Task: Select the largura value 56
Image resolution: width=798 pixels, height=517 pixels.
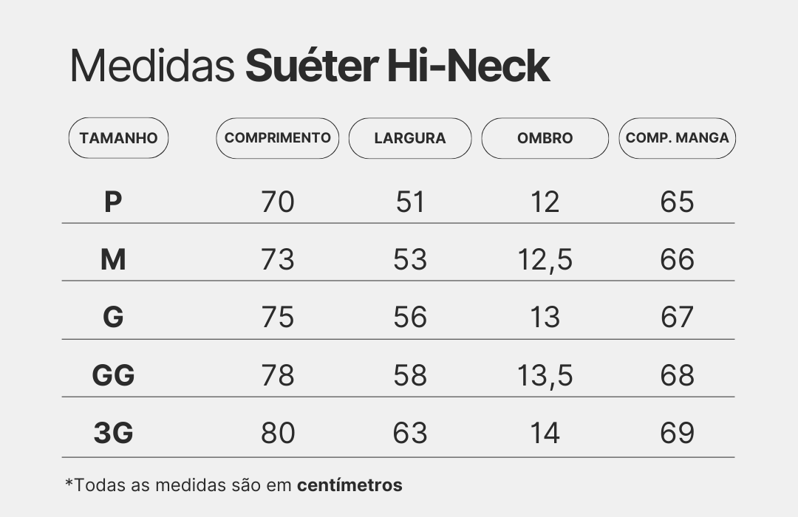Action: [x=410, y=318]
